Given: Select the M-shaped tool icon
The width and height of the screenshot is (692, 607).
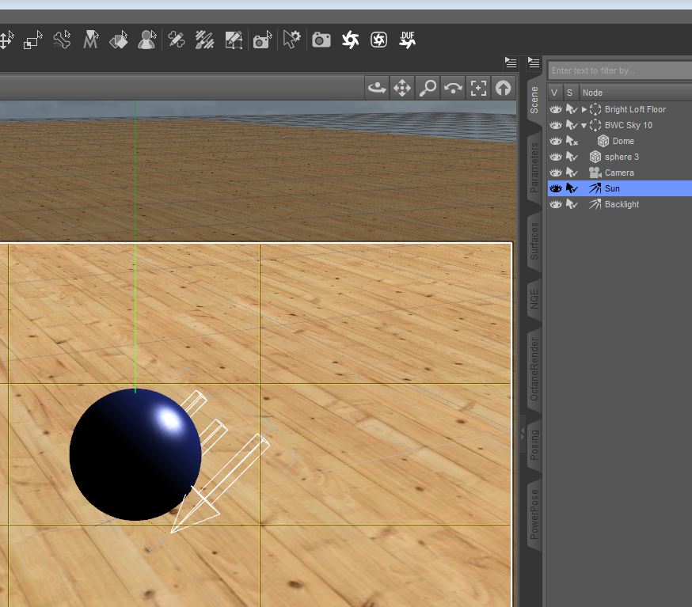Looking at the screenshot, I should pos(90,40).
